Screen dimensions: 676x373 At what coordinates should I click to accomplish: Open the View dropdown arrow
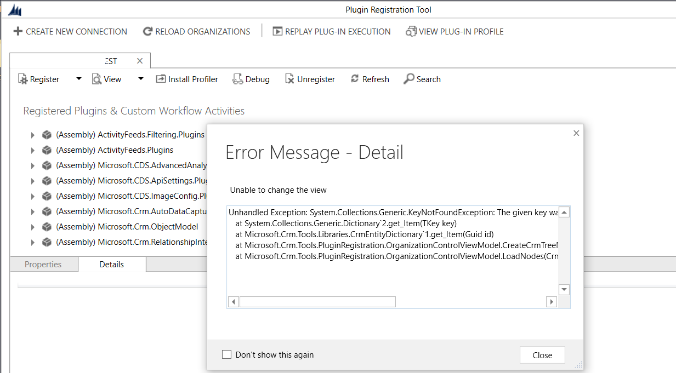point(140,79)
